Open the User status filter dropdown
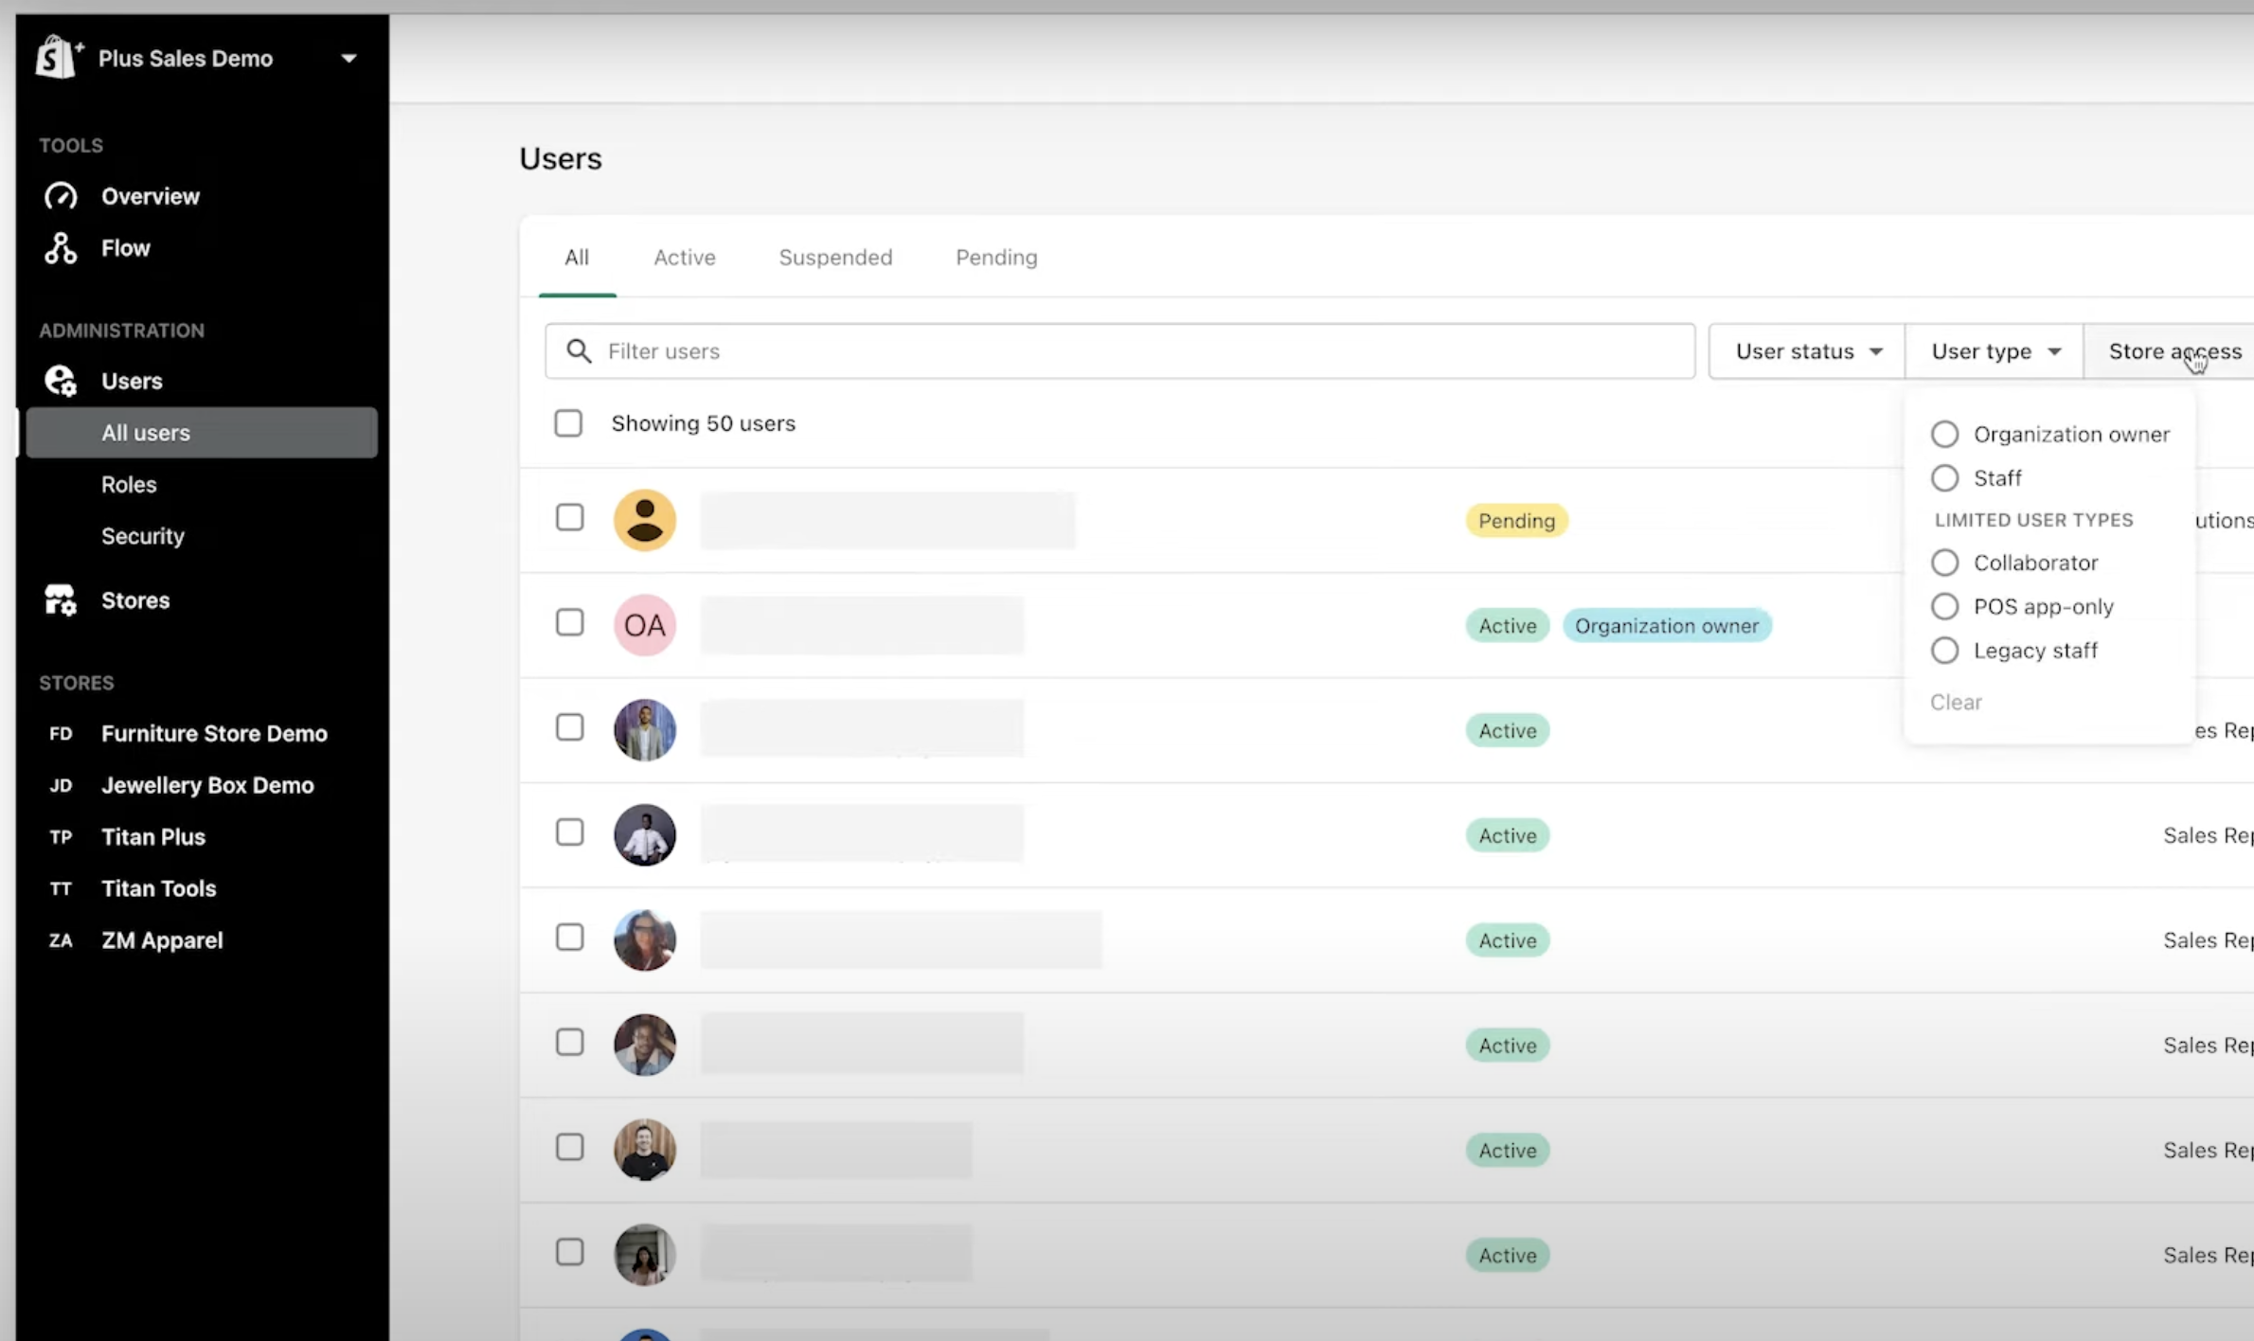Image resolution: width=2254 pixels, height=1341 pixels. click(x=1807, y=351)
